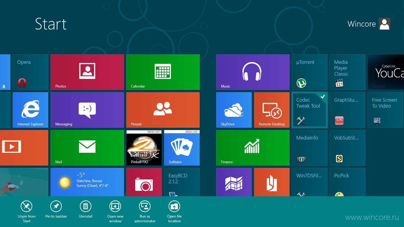404x227 pixels.
Task: Click the user account picture
Action: (384, 24)
